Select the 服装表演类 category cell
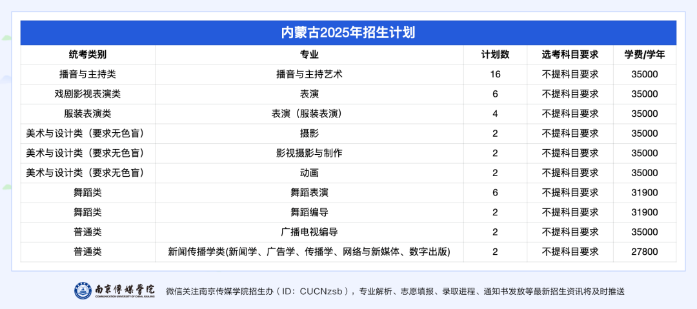Image resolution: width=697 pixels, height=309 pixels. click(88, 114)
